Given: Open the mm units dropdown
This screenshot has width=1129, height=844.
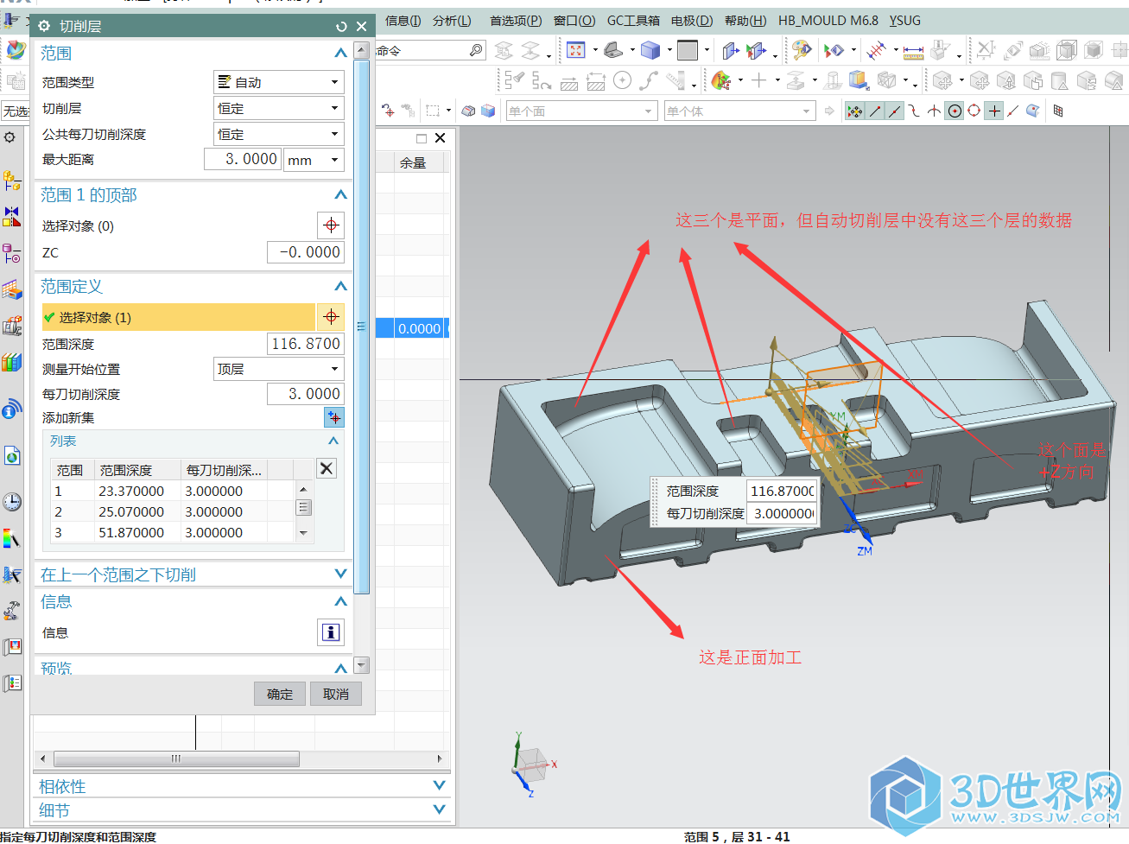Looking at the screenshot, I should click(314, 160).
